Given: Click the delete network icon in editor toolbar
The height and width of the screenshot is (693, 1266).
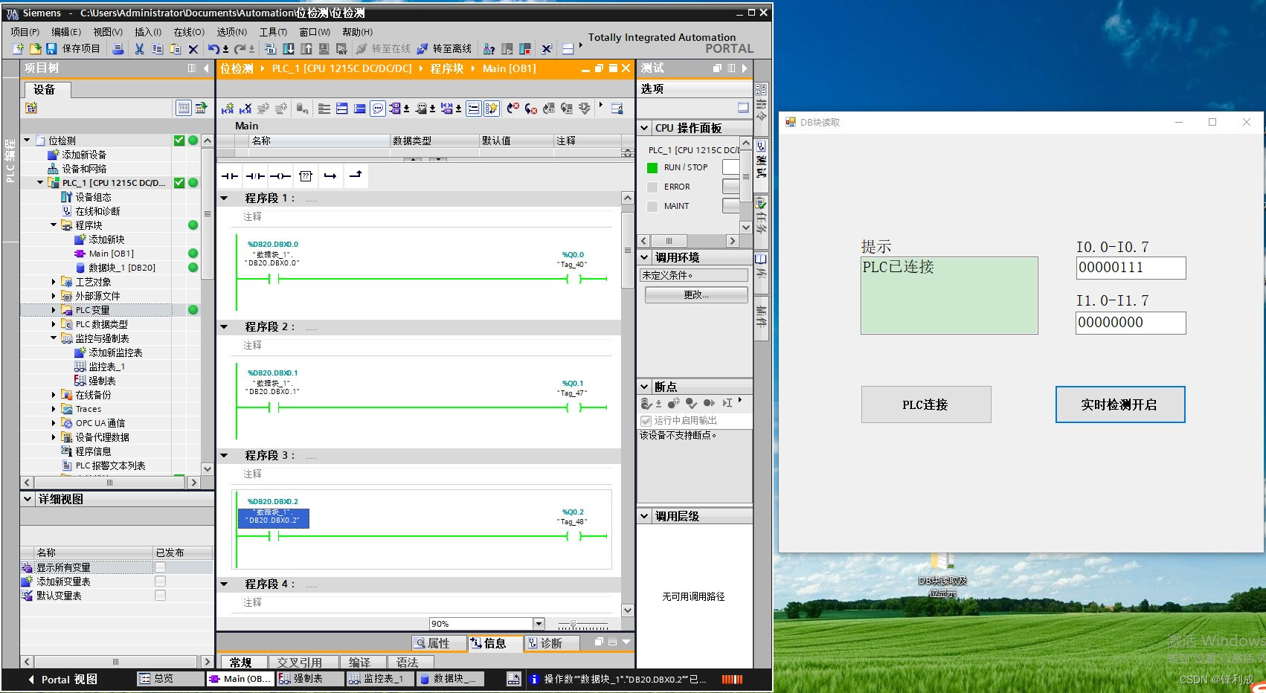Looking at the screenshot, I should [x=245, y=109].
